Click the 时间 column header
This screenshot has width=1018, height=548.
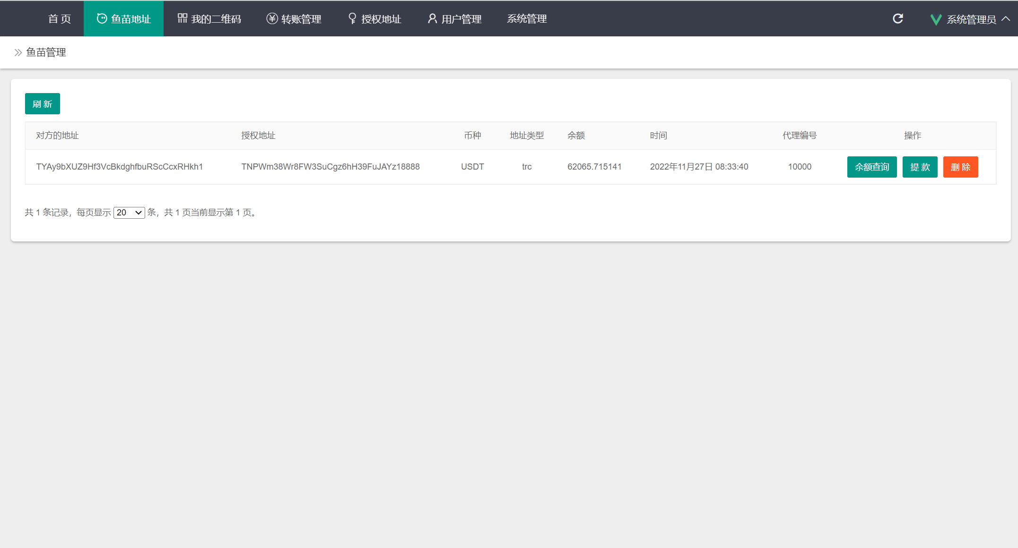[659, 136]
